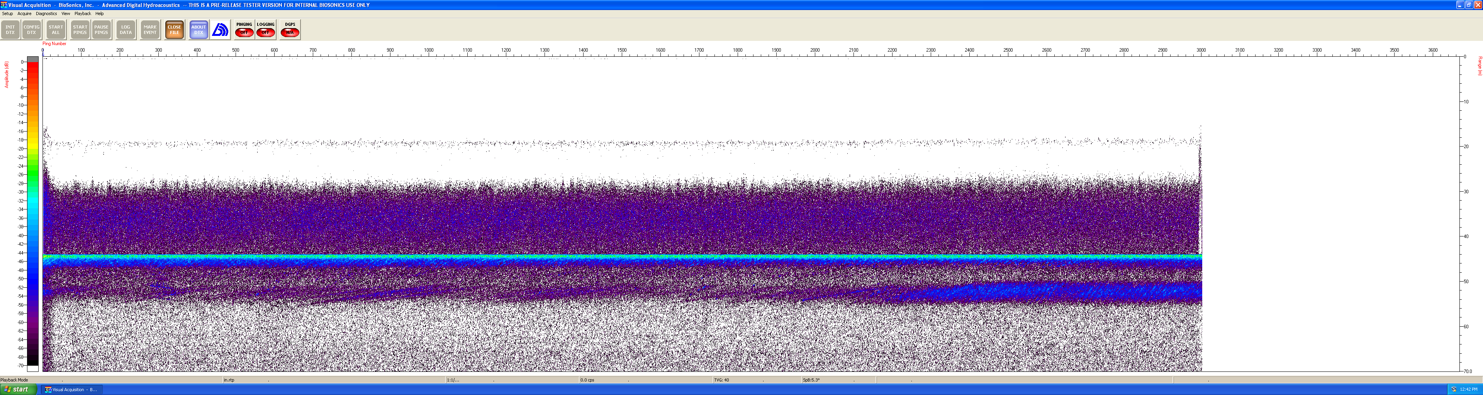The image size is (1483, 395).
Task: Click the 'Amplitude (dB)' axis label
Action: 6,75
